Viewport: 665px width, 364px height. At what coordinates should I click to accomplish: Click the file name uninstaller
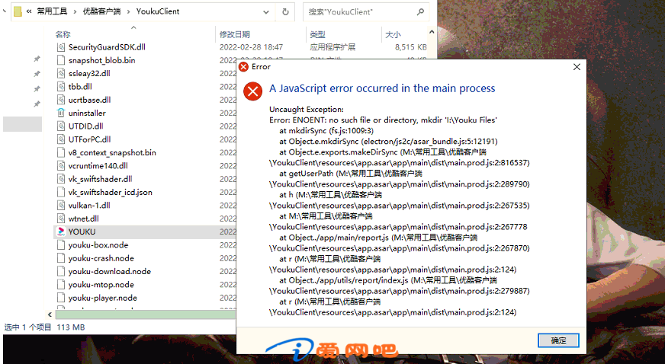coord(87,113)
